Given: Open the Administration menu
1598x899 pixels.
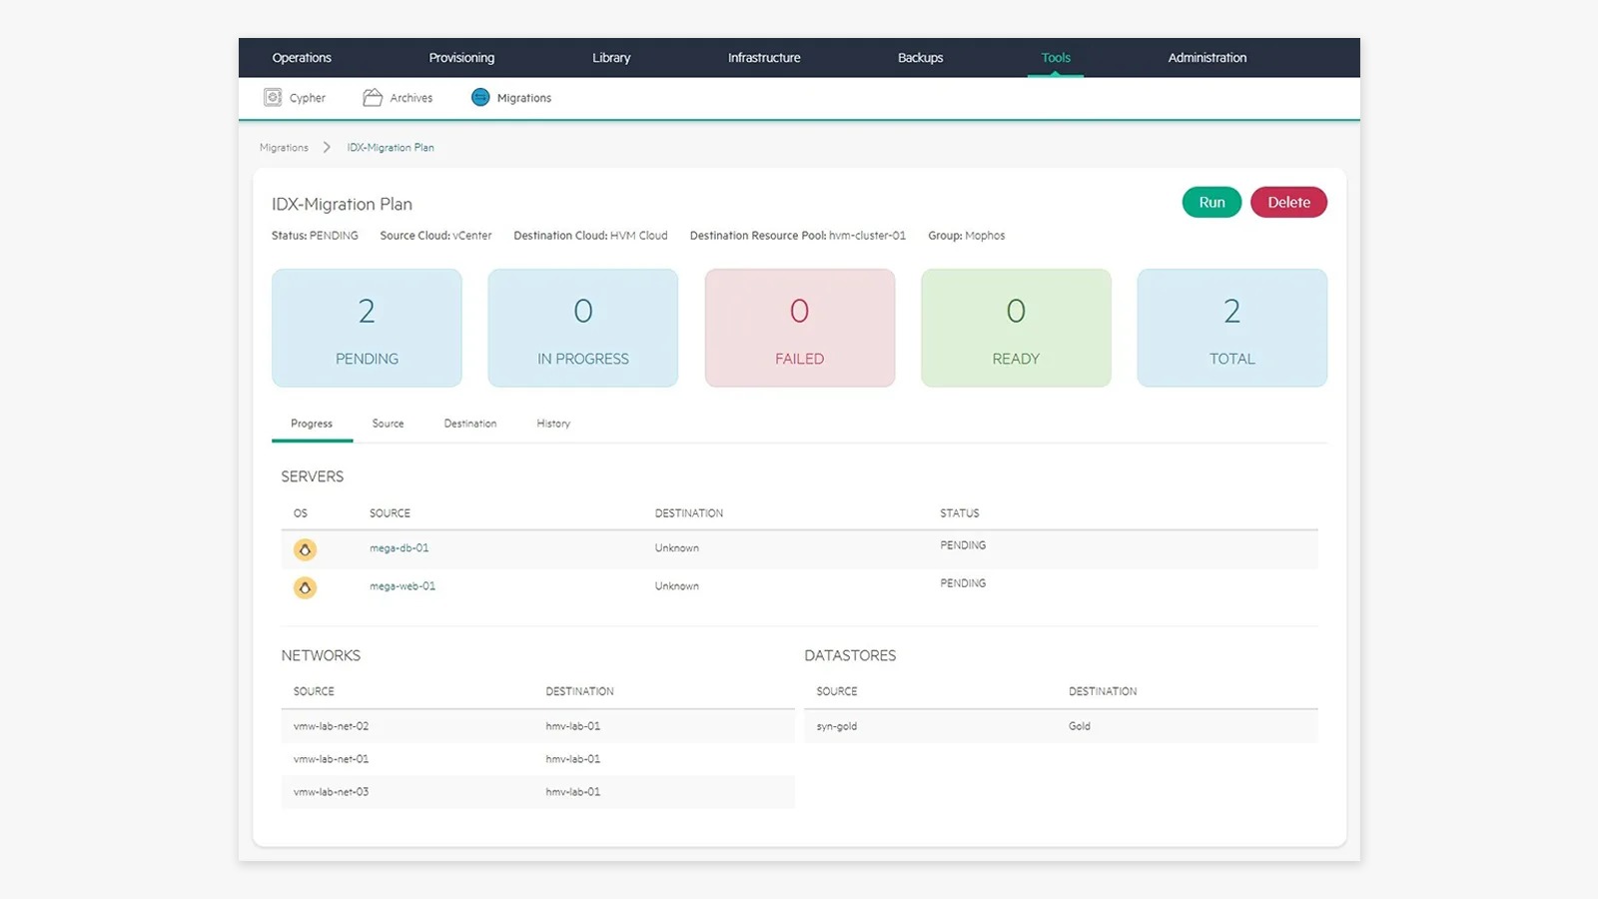Looking at the screenshot, I should (x=1207, y=58).
